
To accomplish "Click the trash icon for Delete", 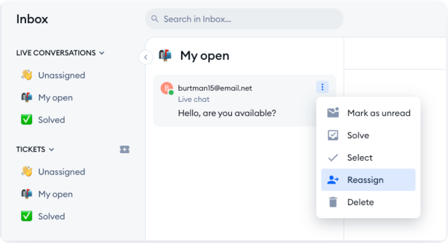I will point(333,202).
